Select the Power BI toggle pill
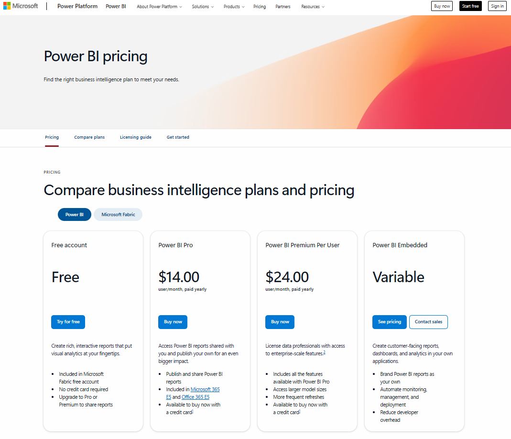The image size is (511, 439). [74, 214]
